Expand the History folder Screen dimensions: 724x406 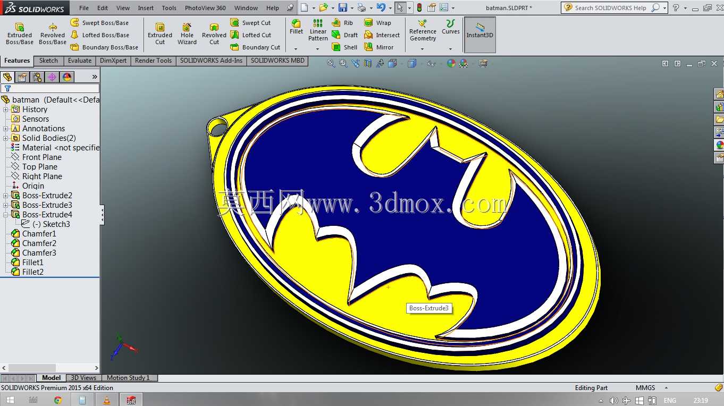6,109
